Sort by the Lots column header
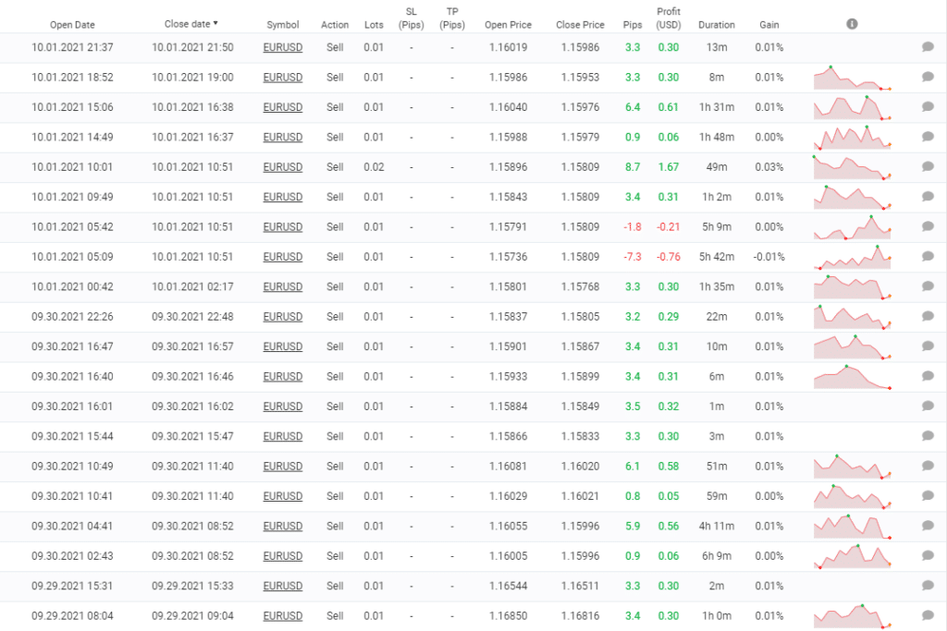This screenshot has height=631, width=947. tap(374, 25)
